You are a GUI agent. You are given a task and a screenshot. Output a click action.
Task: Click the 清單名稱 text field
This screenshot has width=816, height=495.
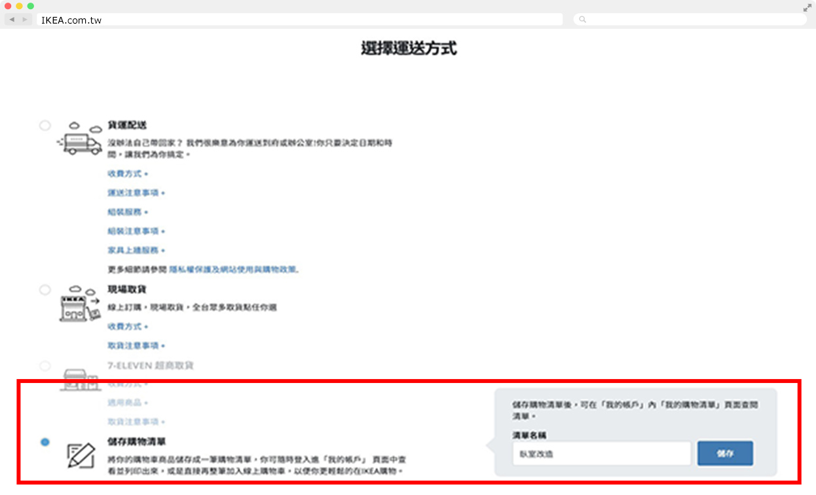601,453
